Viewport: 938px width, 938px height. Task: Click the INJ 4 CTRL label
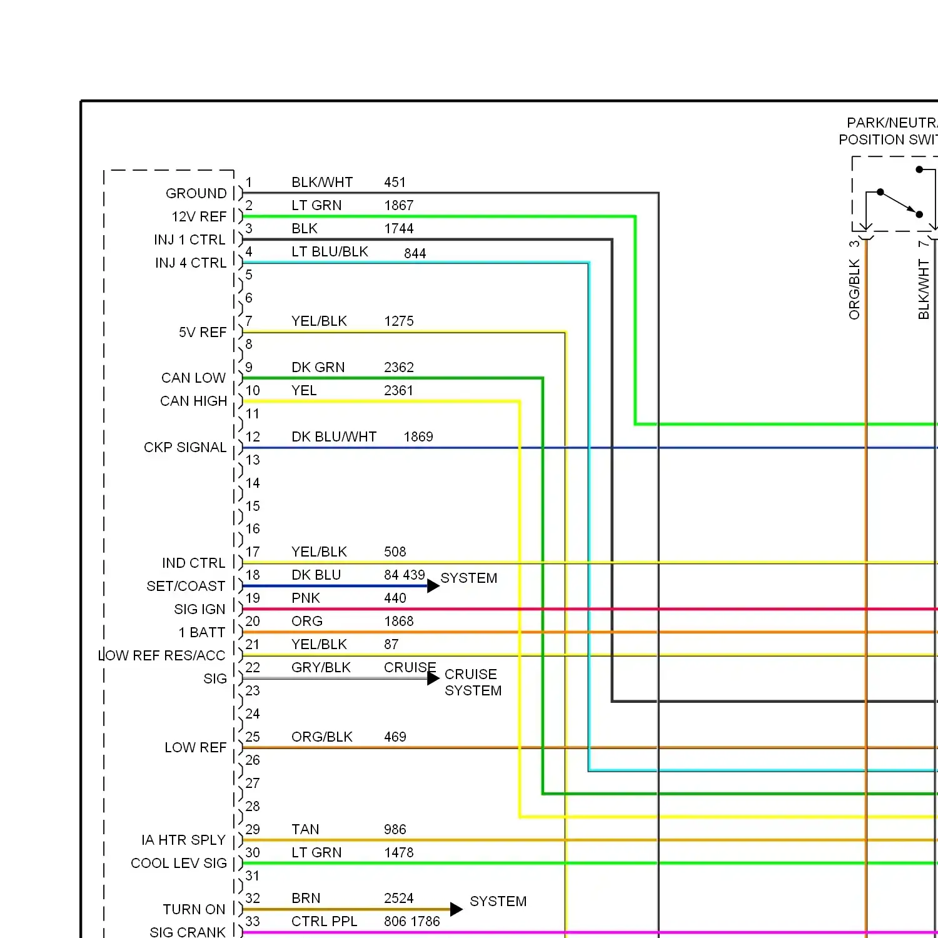[x=191, y=263]
